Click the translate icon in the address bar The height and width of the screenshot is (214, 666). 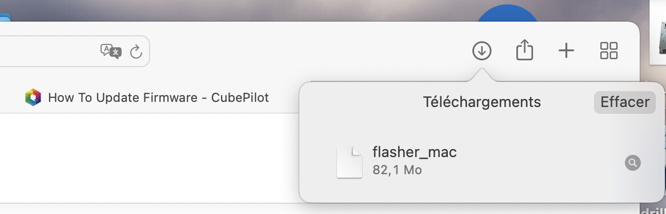111,51
